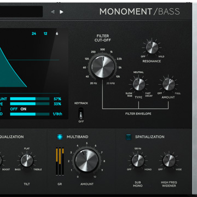Click the TREBLE tilt label
197x197 pixels.
click(38, 170)
